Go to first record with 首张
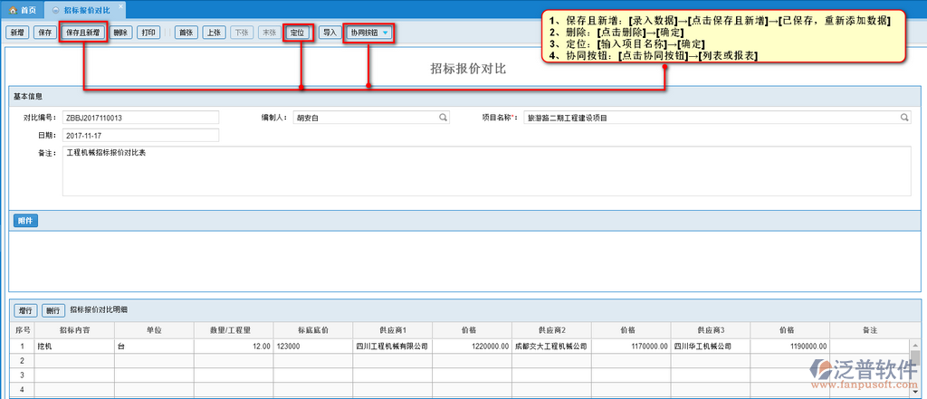 pos(186,33)
